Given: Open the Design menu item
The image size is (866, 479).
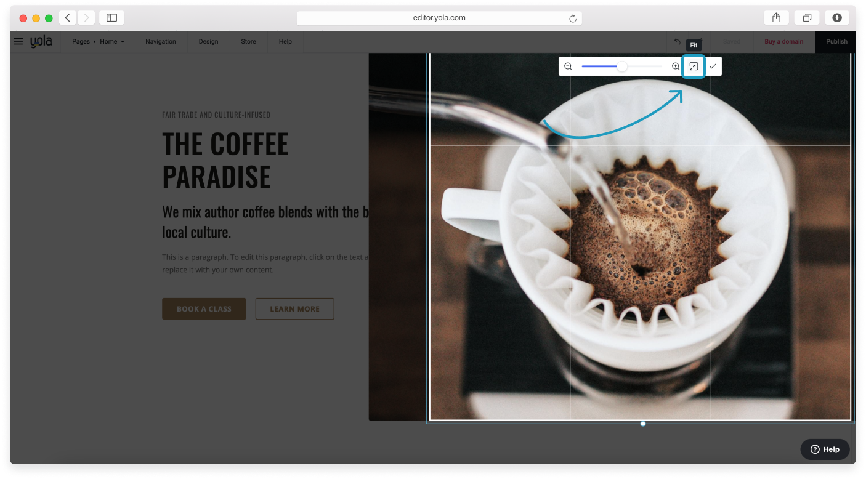Looking at the screenshot, I should coord(208,42).
